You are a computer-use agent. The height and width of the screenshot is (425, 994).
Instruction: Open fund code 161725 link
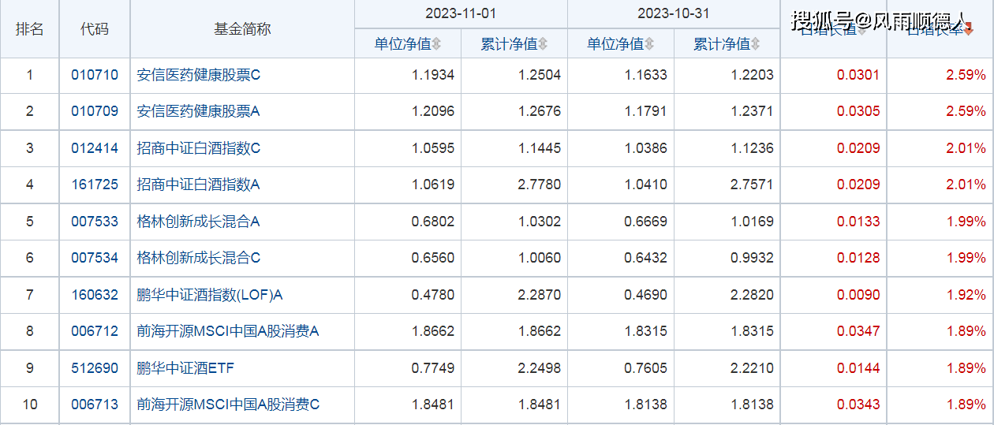click(95, 185)
